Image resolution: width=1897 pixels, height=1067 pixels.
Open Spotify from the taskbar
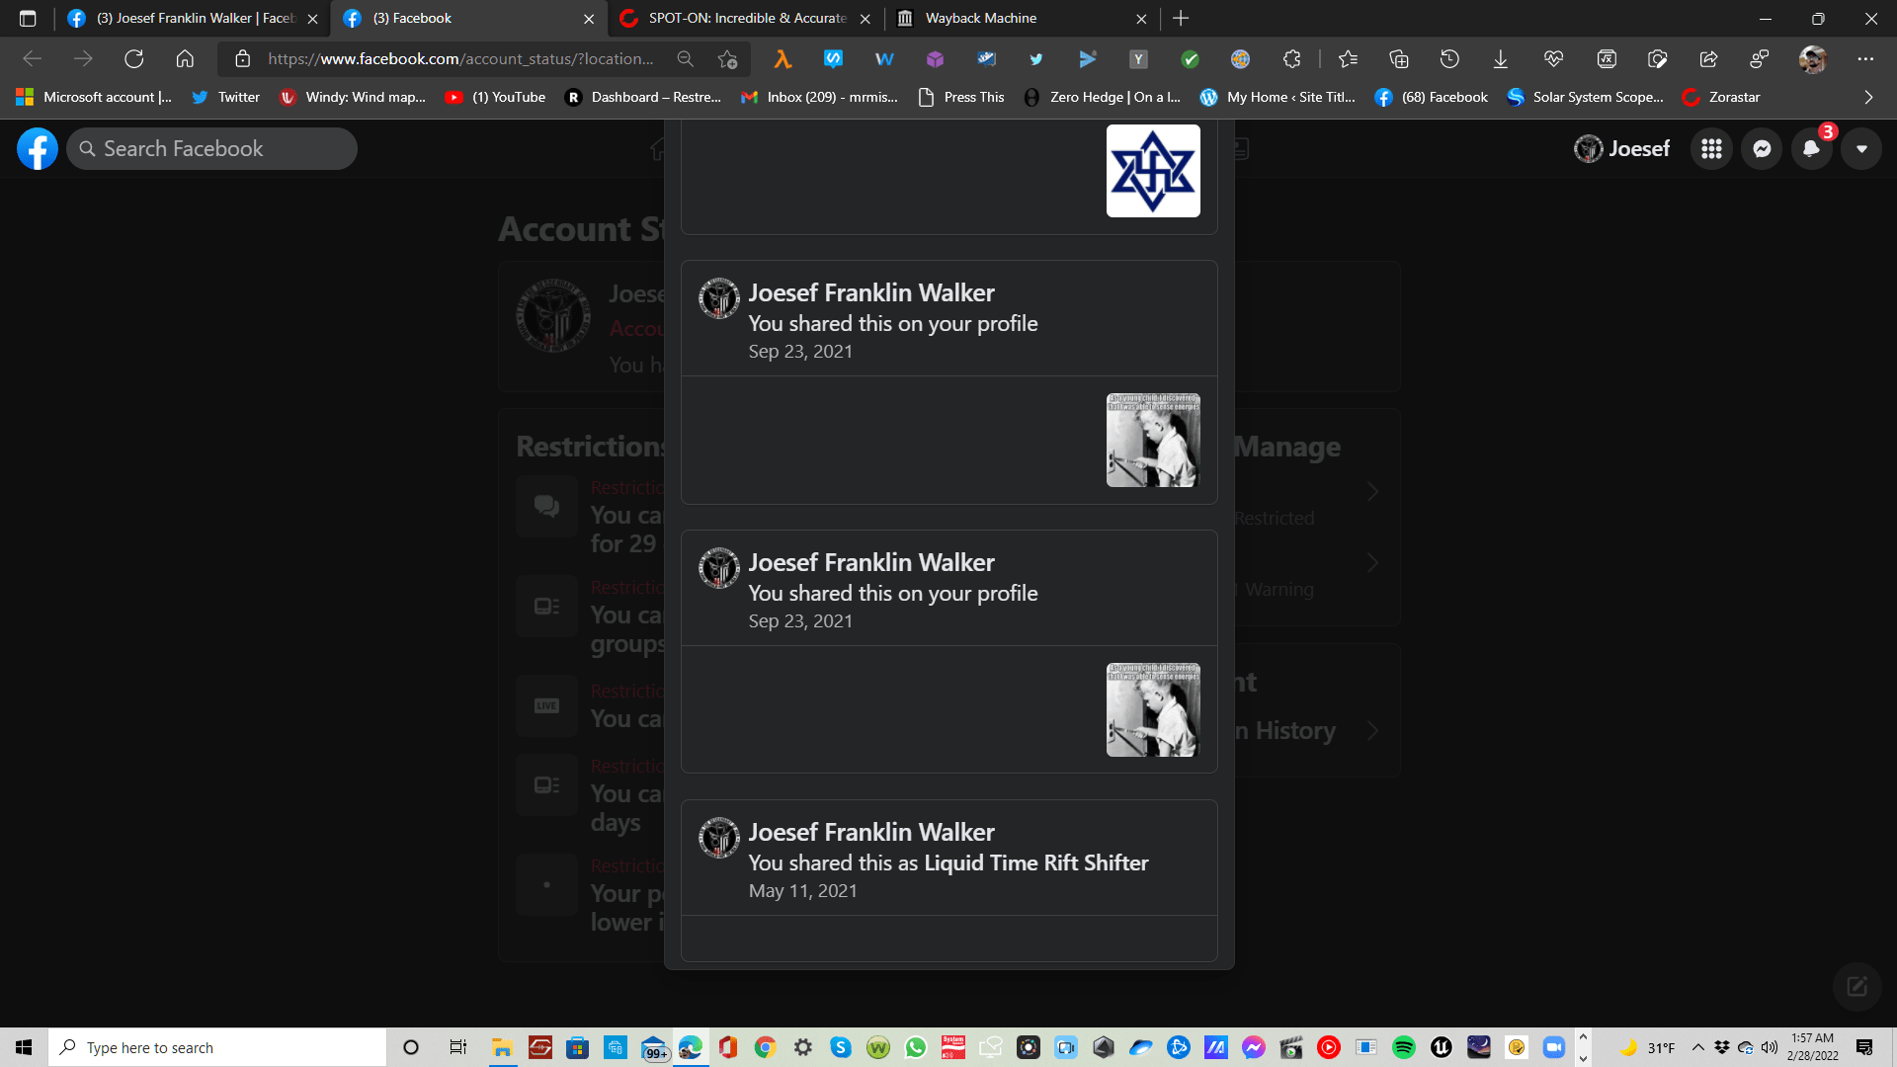1403,1047
